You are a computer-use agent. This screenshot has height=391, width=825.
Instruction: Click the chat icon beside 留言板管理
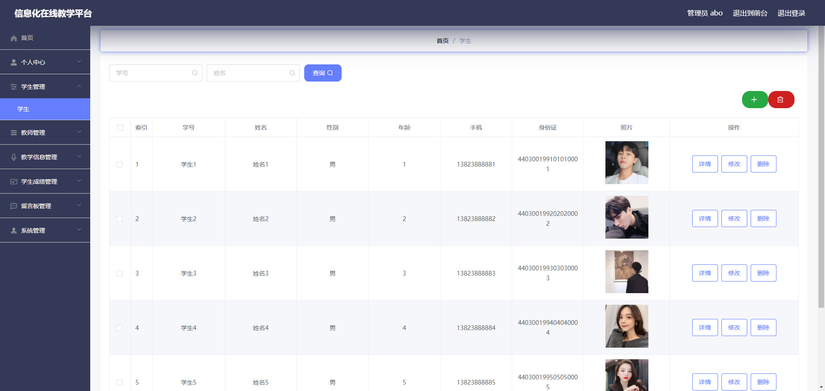coord(14,206)
